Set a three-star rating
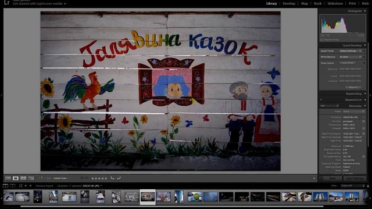Screen dimensions: 372x209 click(99, 178)
